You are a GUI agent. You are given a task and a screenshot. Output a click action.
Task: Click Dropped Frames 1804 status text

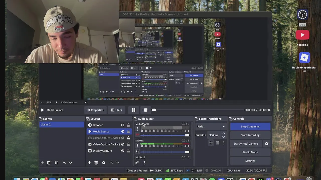pyautogui.click(x=145, y=170)
